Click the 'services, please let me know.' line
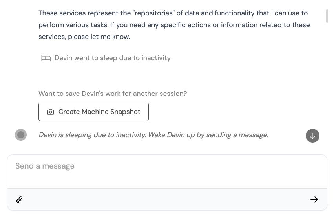Viewport: 334px width, 224px height. pyautogui.click(x=84, y=37)
